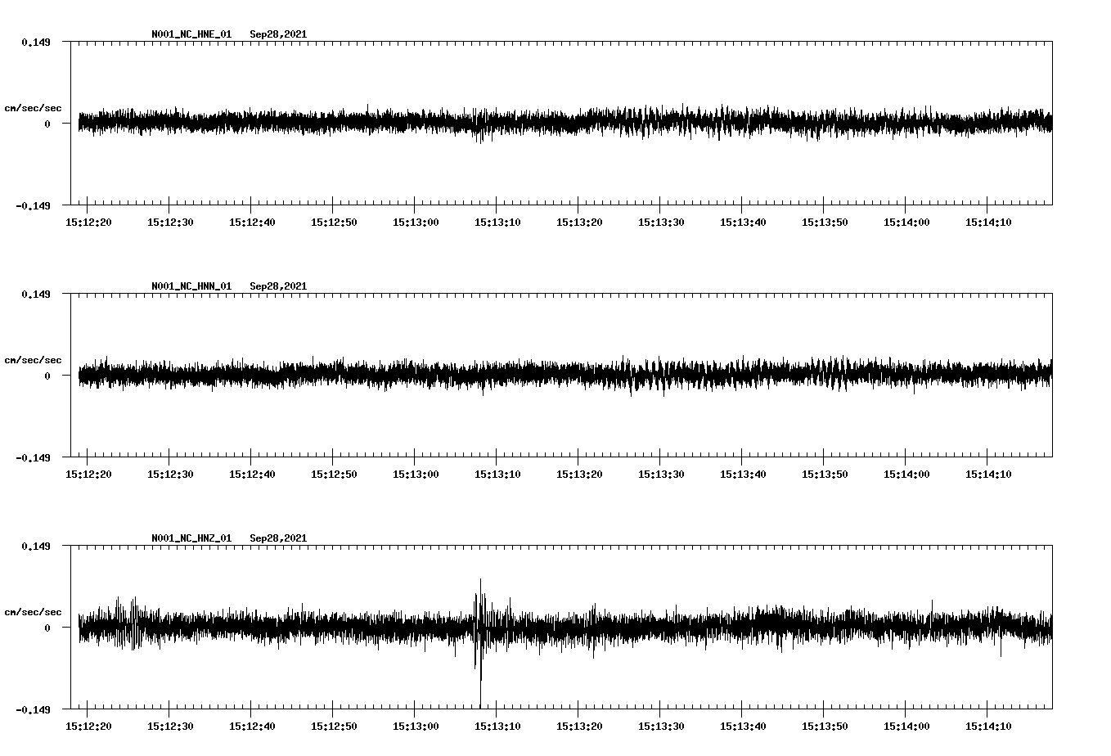
Task: Click the 15:12:40 time label under the HNN plot
Action: click(x=252, y=474)
